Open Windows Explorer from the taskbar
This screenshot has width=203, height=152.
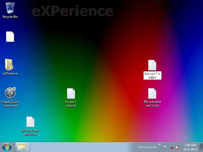(22, 147)
